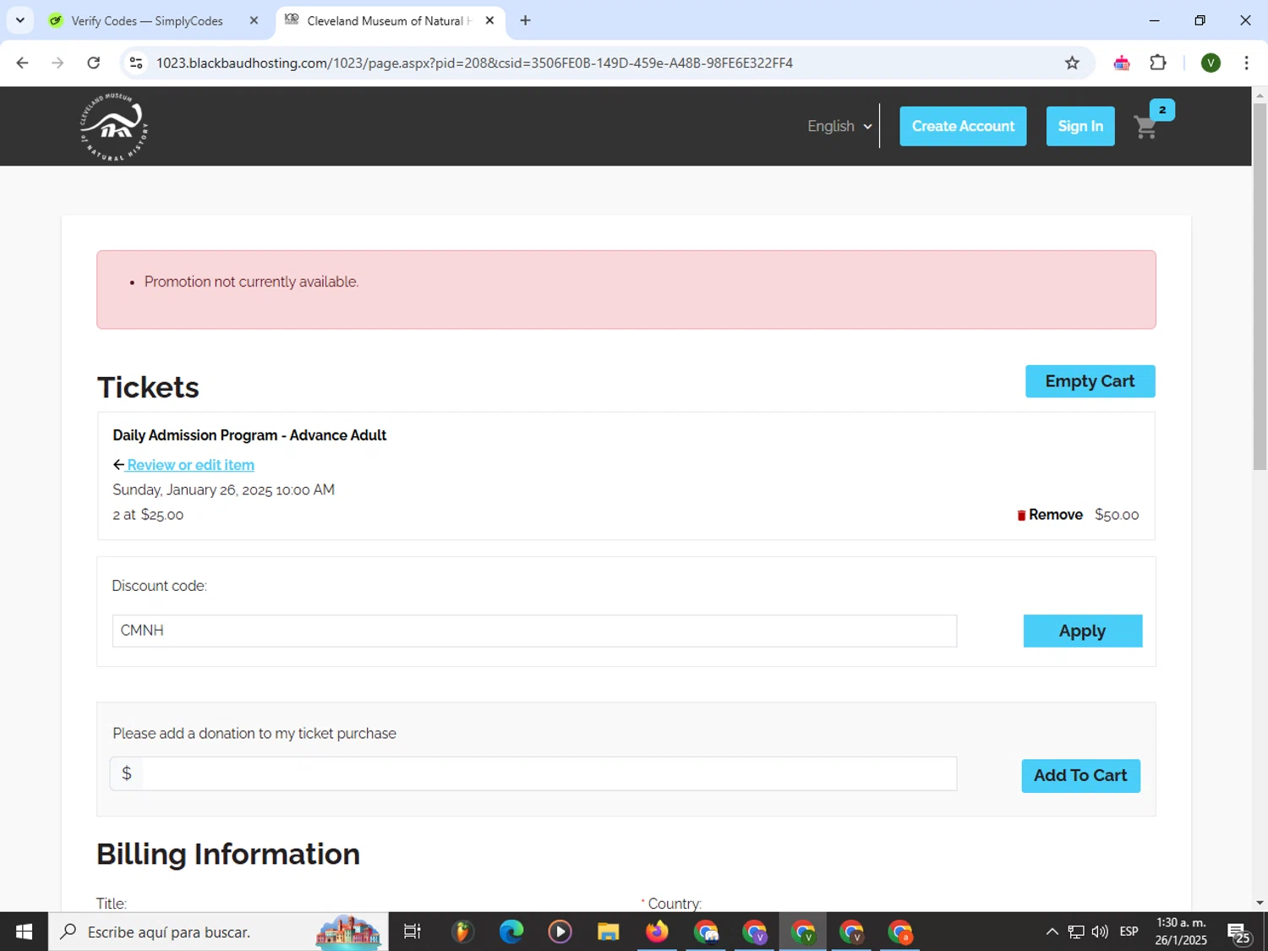Image resolution: width=1268 pixels, height=951 pixels.
Task: Click 'Sunday, January 26, 2025 10:00 AM' text
Action: pos(223,489)
